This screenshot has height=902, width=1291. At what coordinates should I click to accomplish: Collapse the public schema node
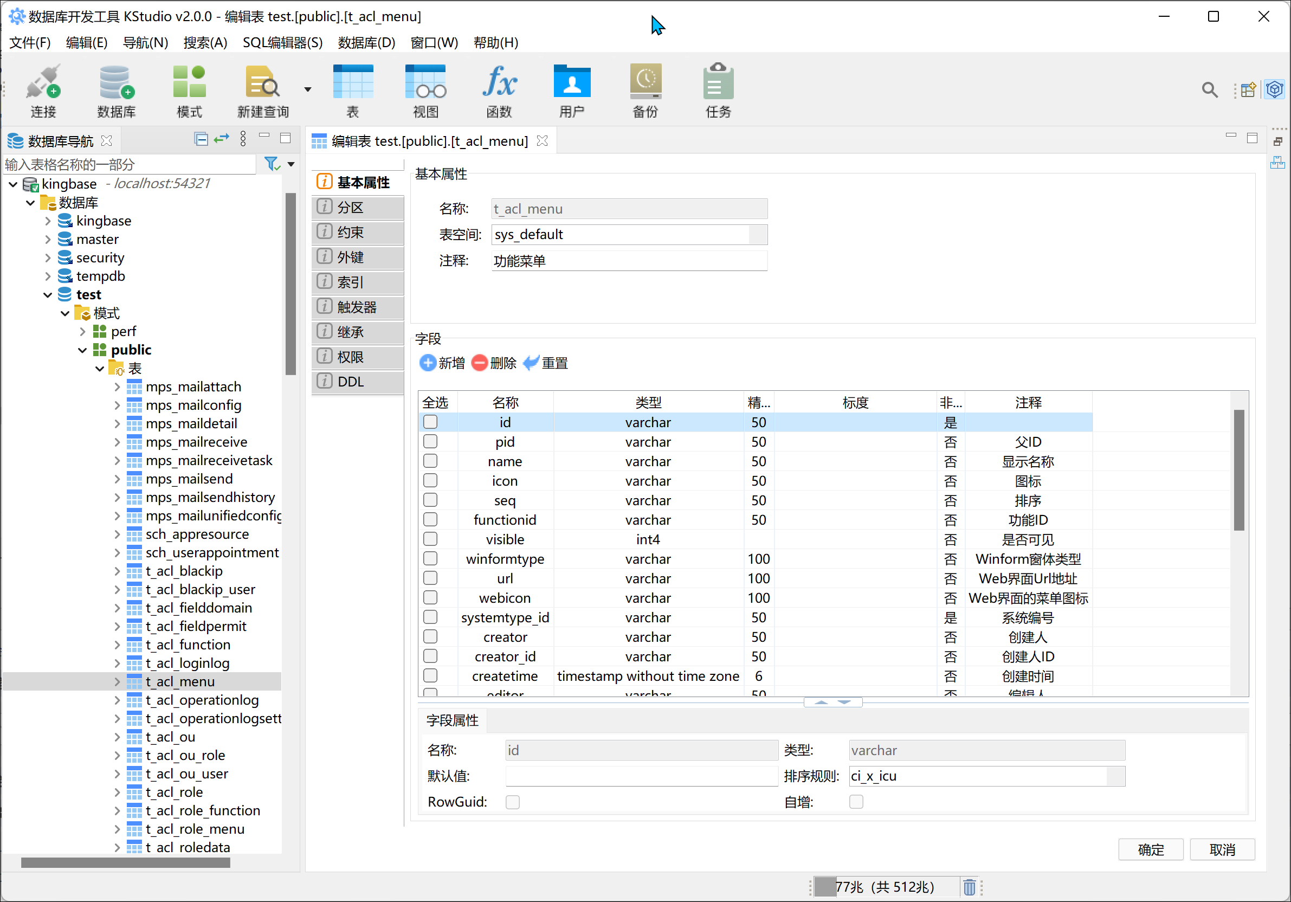(83, 350)
